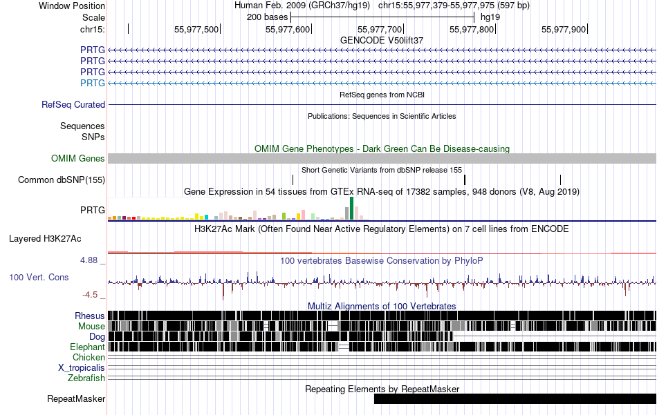Viewport: 657px width, 415px height.
Task: Click the 55,977,600 ruler coordinate
Action: [288, 29]
